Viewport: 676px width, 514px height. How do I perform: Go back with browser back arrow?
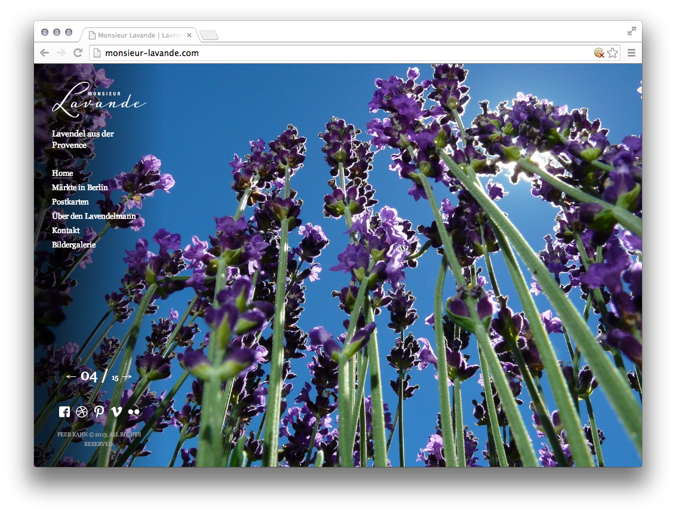tap(44, 53)
